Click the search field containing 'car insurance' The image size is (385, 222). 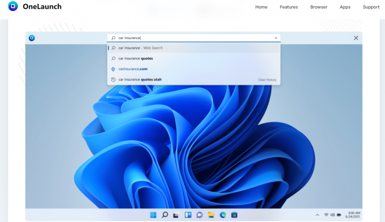click(x=194, y=38)
